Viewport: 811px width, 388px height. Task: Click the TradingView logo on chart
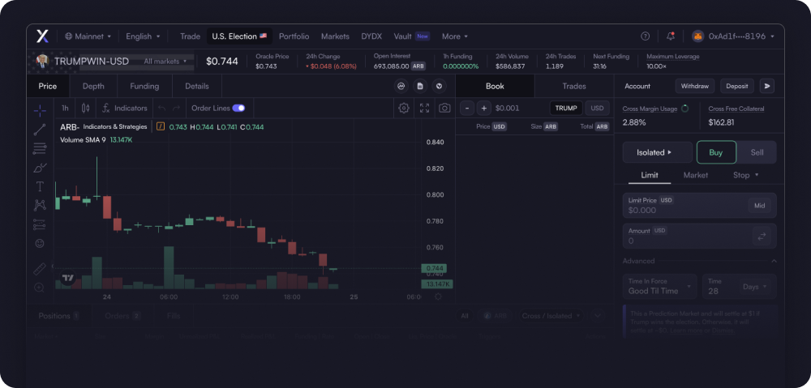(x=67, y=279)
